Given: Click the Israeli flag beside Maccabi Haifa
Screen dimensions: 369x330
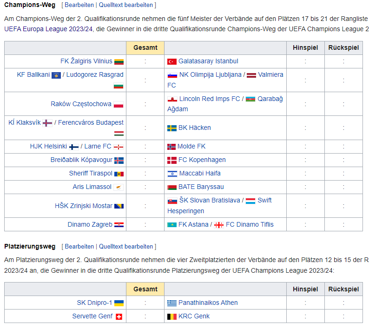Looking at the screenshot, I should coord(172,174).
